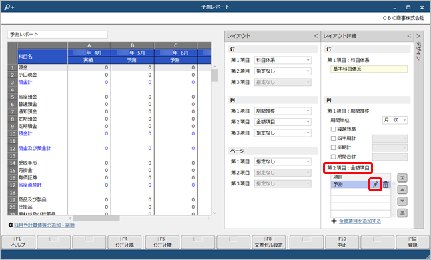Click the plus icon beside 金額項目を追加する
The image size is (431, 260).
click(x=334, y=221)
